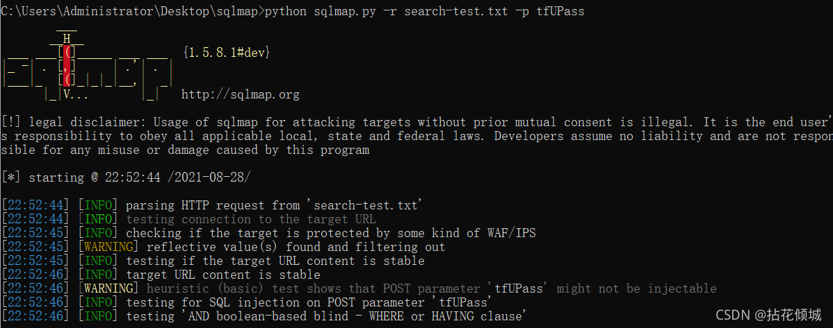
Task: Click the [!] legal disclaimer marker
Action: pyautogui.click(x=12, y=123)
